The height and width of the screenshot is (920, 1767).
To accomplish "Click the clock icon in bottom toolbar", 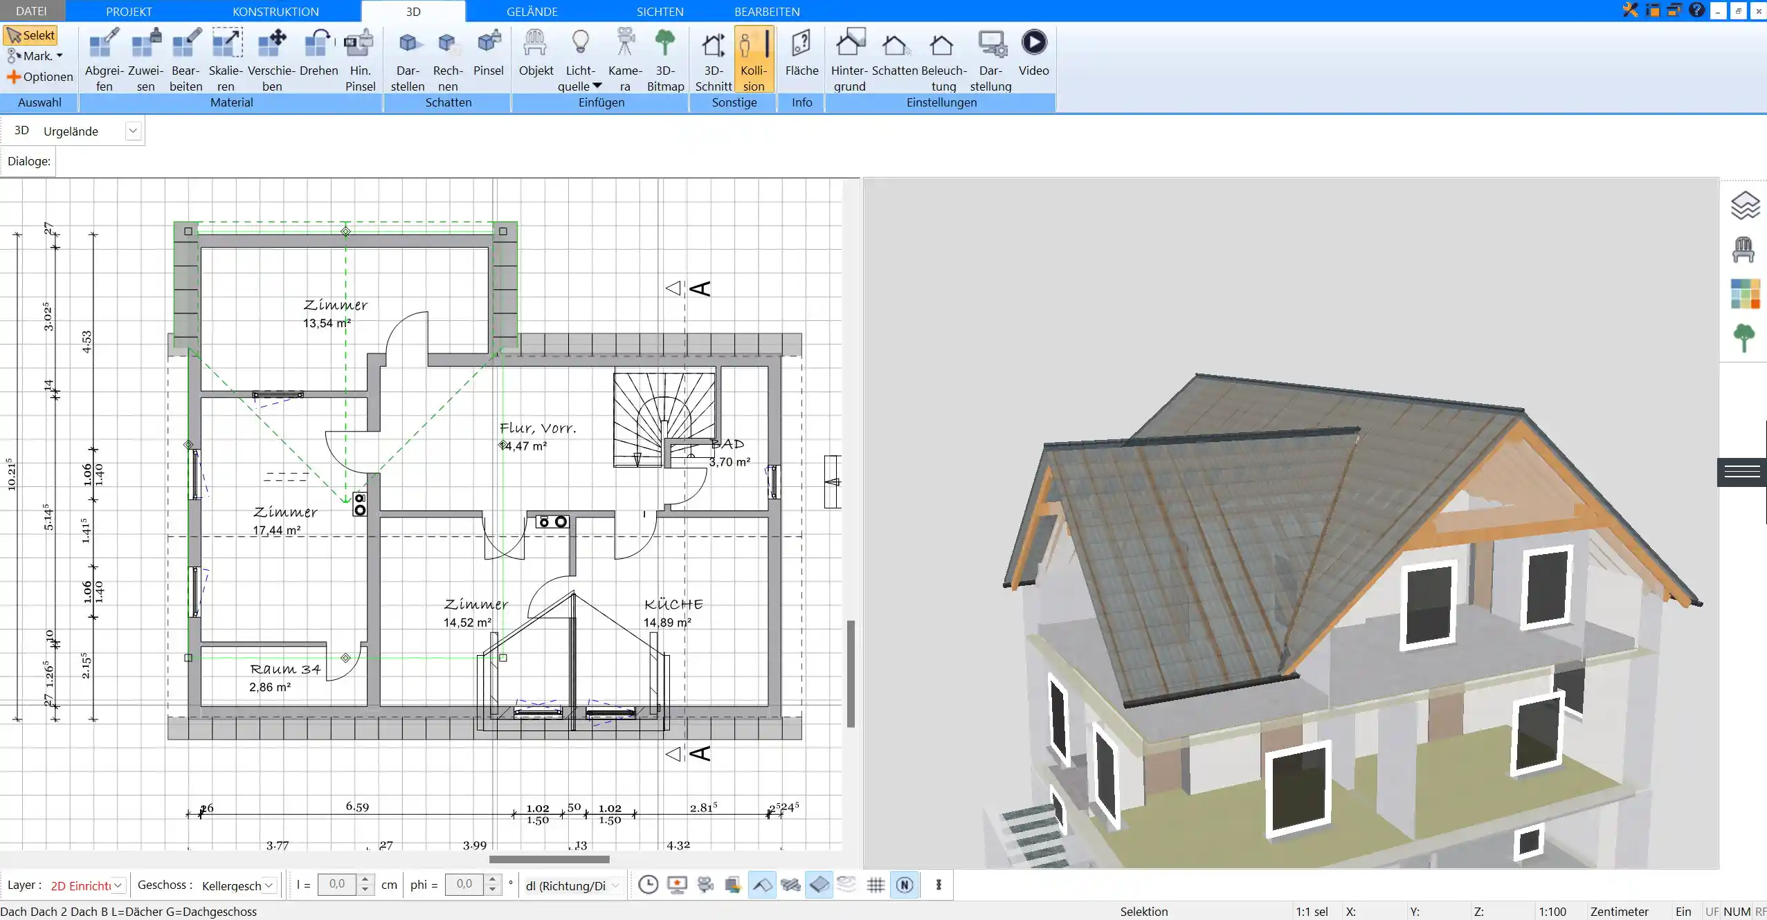I will [649, 885].
